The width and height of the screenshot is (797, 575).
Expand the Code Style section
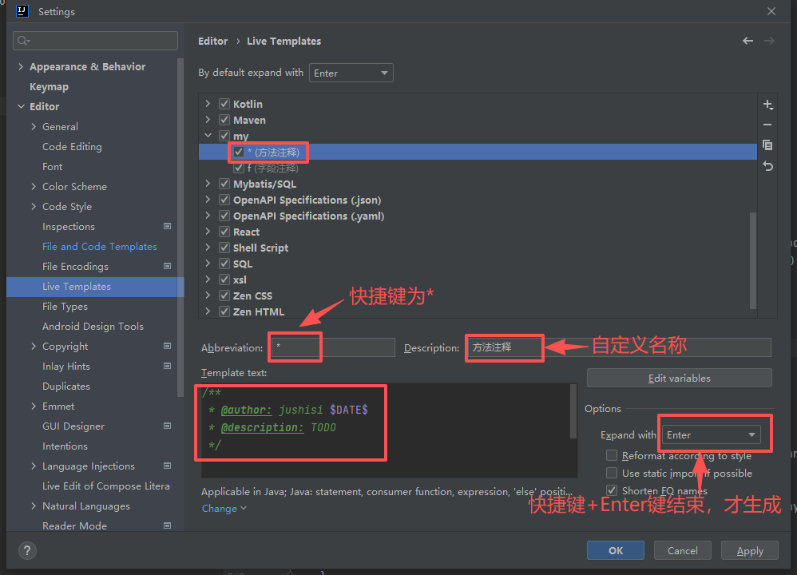click(34, 206)
